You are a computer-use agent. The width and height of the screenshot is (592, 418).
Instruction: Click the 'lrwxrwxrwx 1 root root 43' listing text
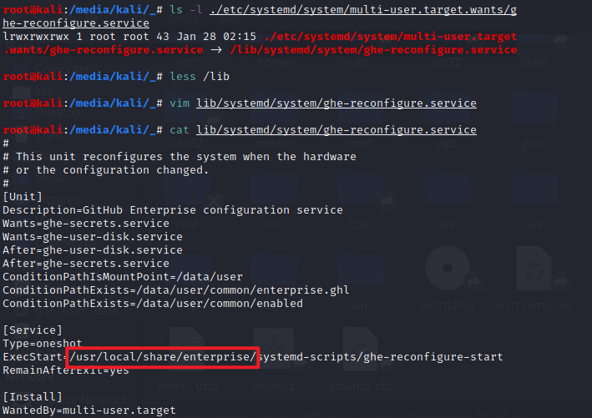(x=86, y=37)
